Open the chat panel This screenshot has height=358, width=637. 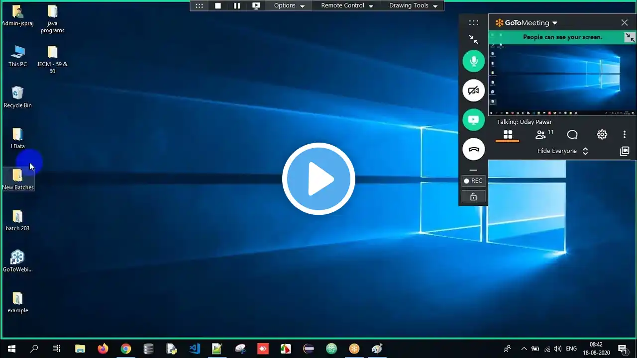[572, 135]
